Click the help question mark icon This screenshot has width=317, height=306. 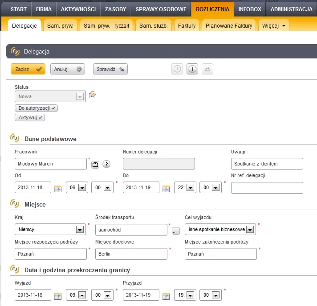click(106, 164)
